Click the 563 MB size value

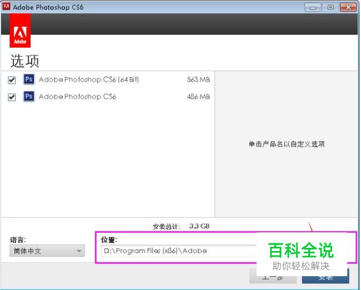pyautogui.click(x=198, y=79)
